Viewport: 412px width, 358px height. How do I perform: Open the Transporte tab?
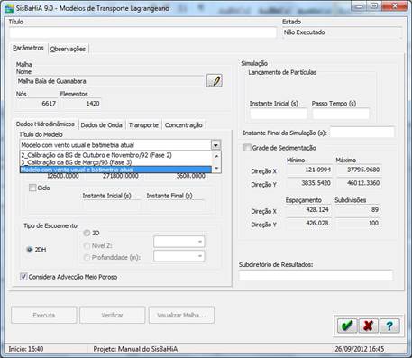pyautogui.click(x=143, y=125)
